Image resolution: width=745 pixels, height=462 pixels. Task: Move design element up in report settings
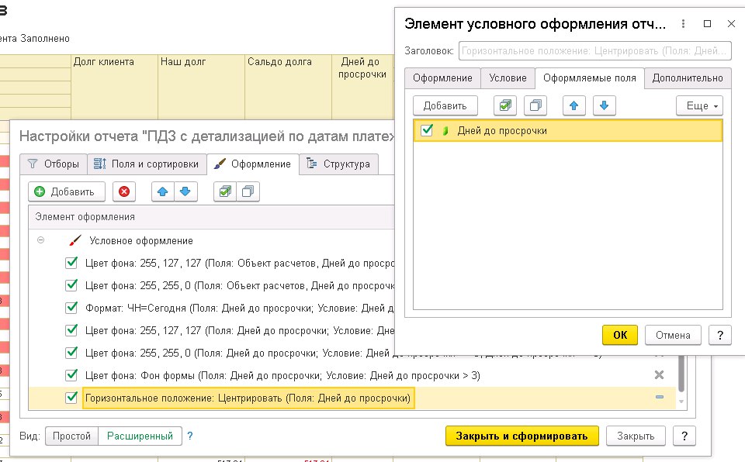tap(162, 191)
